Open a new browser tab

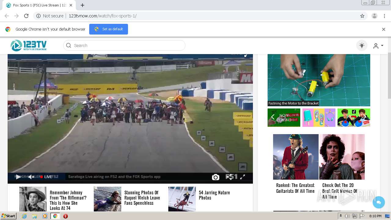(x=82, y=5)
